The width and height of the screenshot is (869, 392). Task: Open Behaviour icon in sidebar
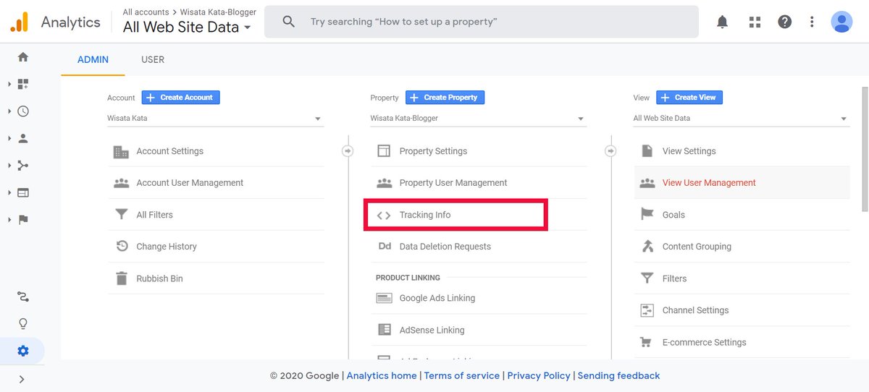(x=23, y=193)
